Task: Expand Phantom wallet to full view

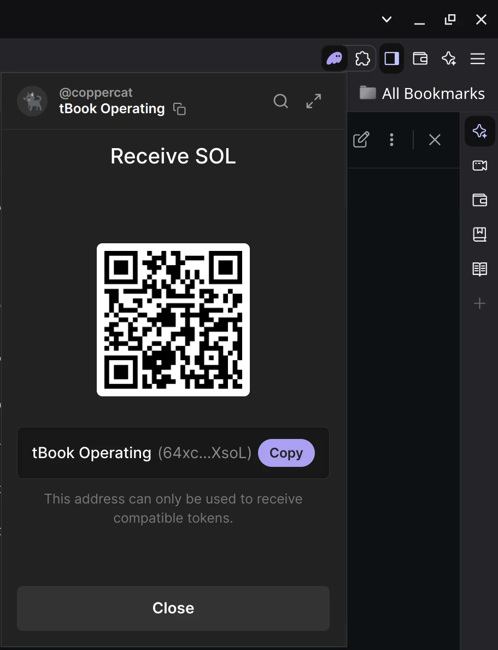Action: click(314, 101)
